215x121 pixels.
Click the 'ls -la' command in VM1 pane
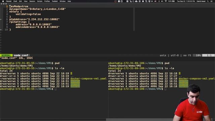pos(59,68)
